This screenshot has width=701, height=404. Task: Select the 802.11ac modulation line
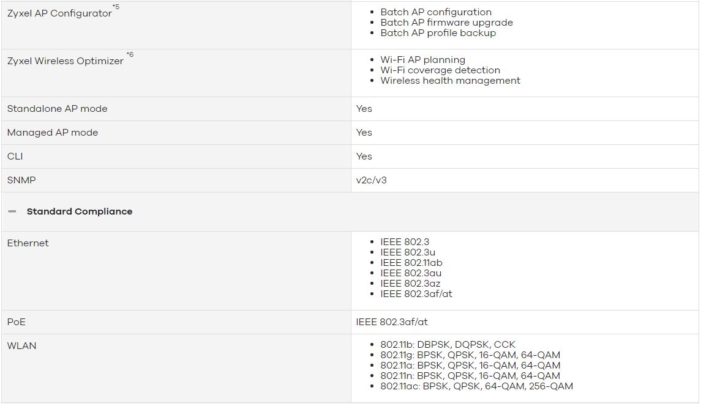click(476, 387)
